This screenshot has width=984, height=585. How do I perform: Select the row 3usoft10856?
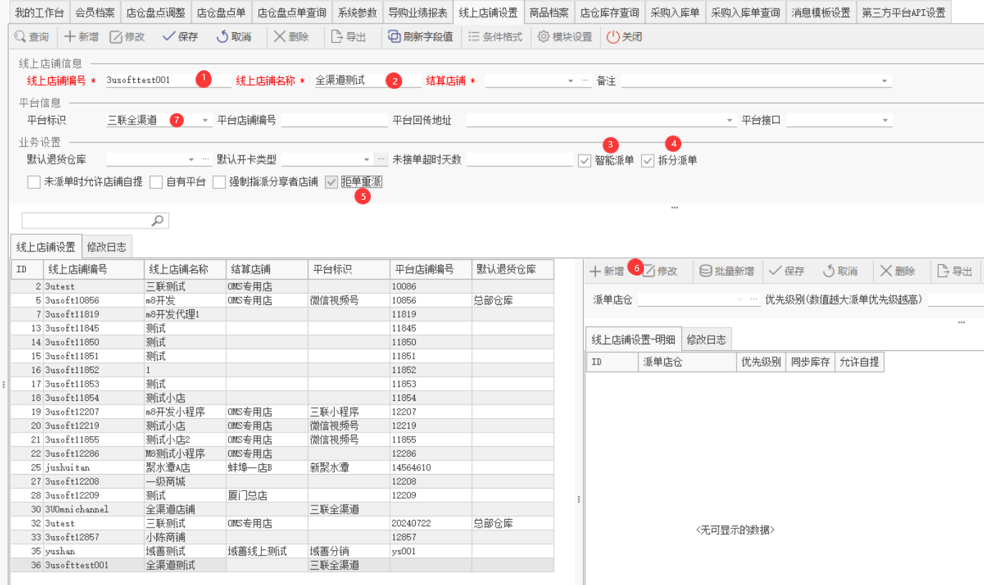click(283, 300)
